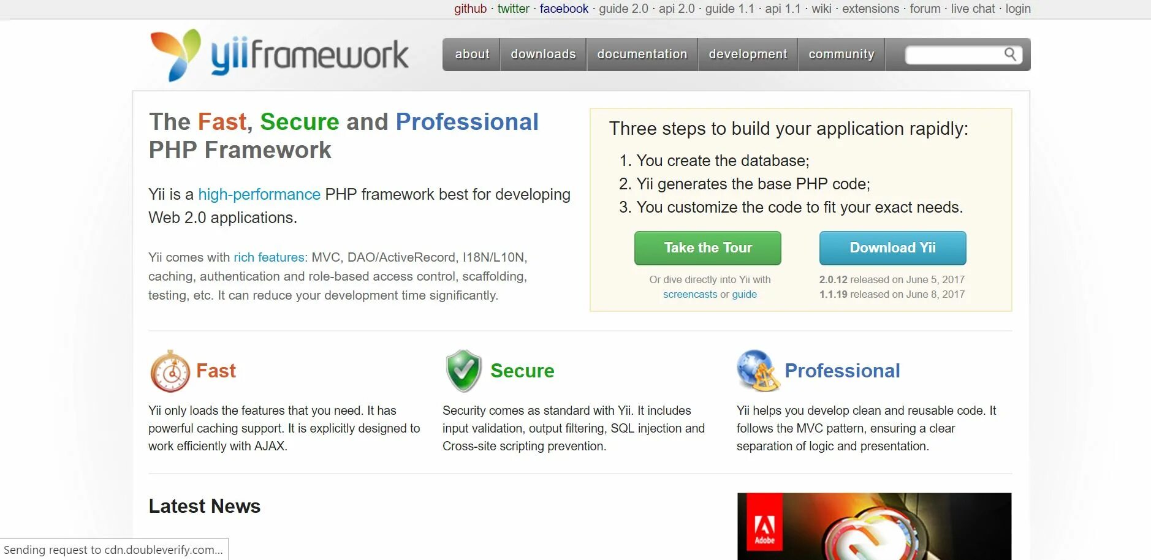
Task: Click step 'Yii generates the base PHP code;'
Action: 753,184
